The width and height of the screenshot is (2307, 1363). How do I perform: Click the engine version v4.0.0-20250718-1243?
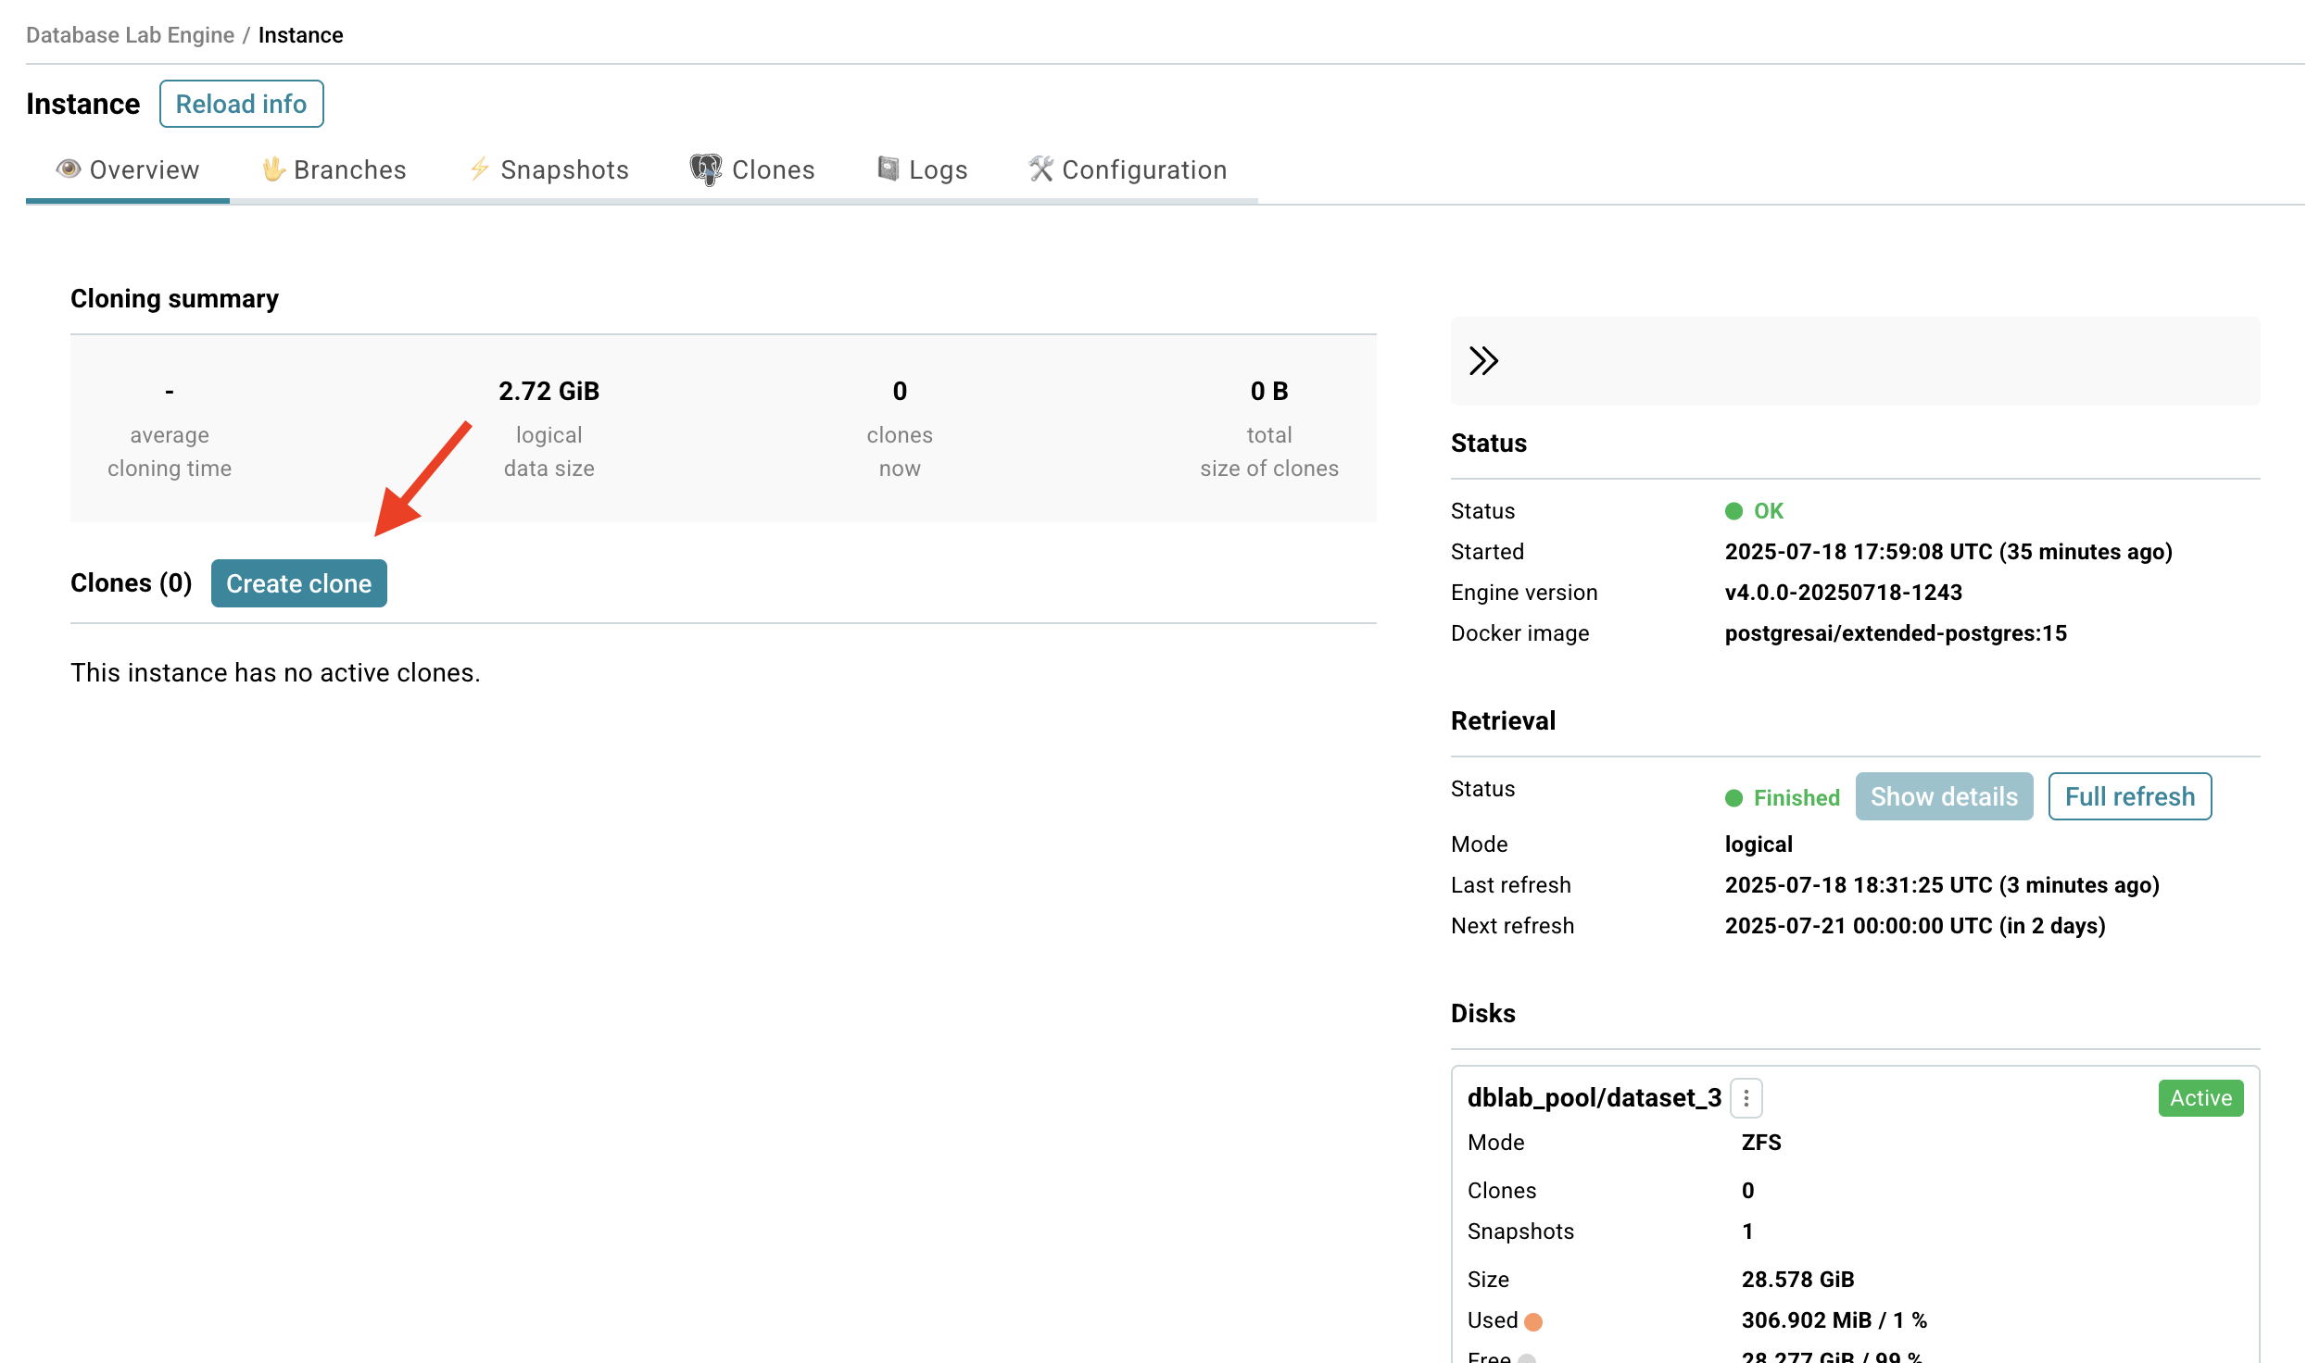1844,593
